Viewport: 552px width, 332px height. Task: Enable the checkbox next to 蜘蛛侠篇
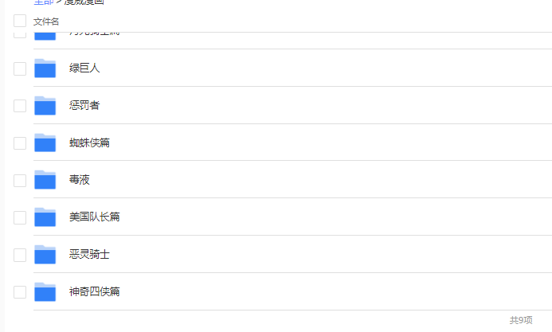[20, 143]
